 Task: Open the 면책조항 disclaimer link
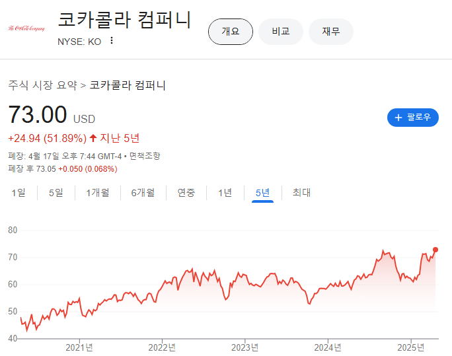145,156
